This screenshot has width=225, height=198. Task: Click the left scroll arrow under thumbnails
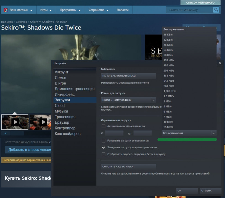click(5, 133)
